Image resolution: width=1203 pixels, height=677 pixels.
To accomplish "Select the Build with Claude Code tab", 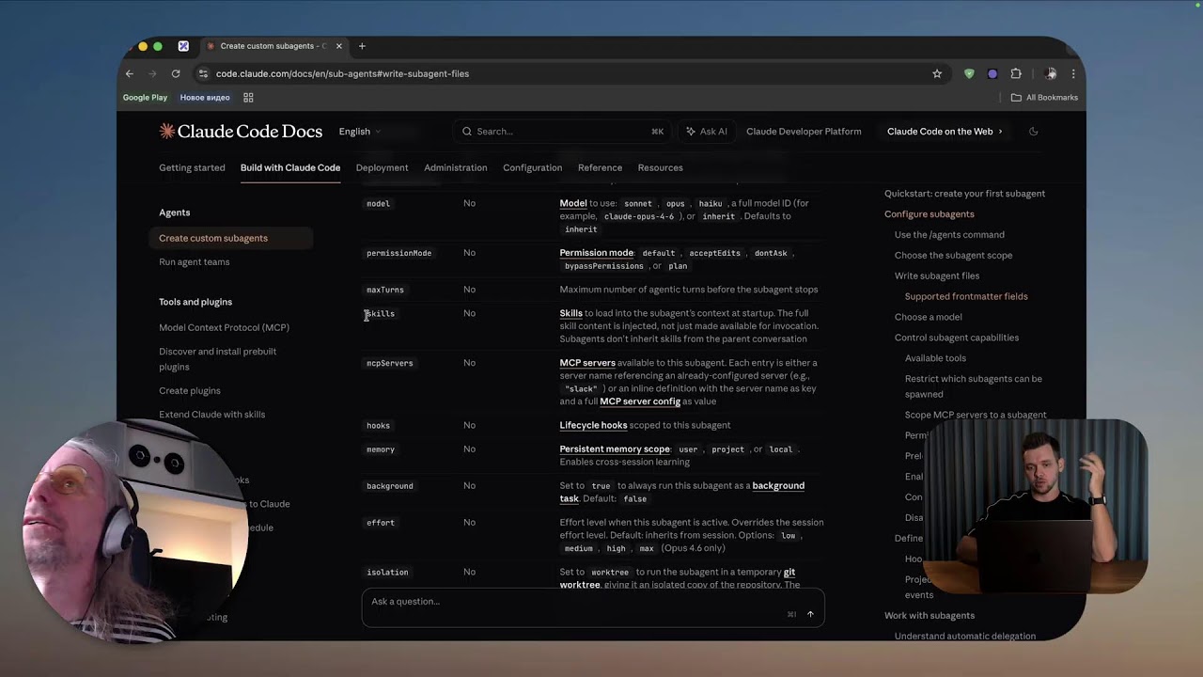I will (x=290, y=168).
